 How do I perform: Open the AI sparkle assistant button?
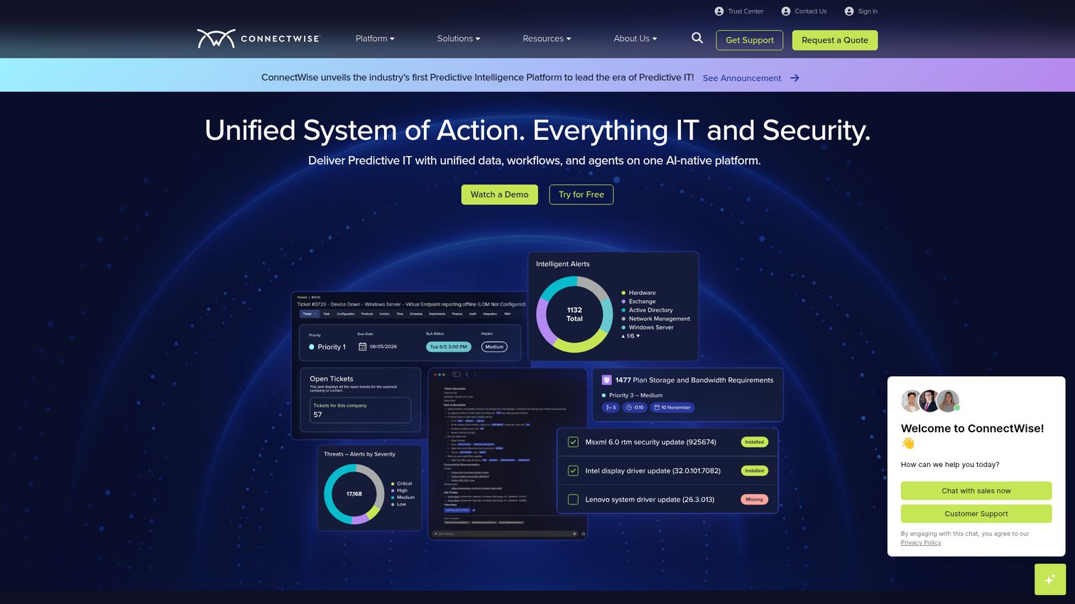[1050, 579]
